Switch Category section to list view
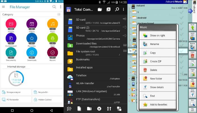197x113 pixels. coord(59,14)
